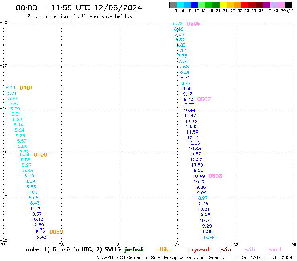Click the wave height value 9.71
The image size is (297, 261).
185,77
